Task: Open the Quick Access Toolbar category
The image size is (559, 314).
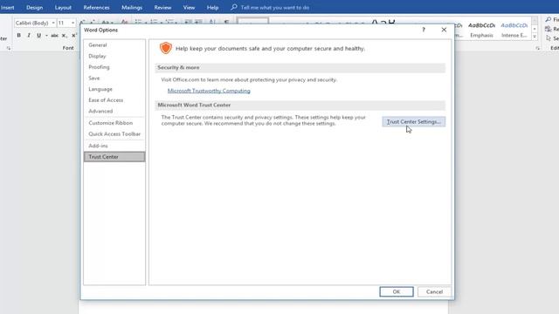Action: click(114, 133)
